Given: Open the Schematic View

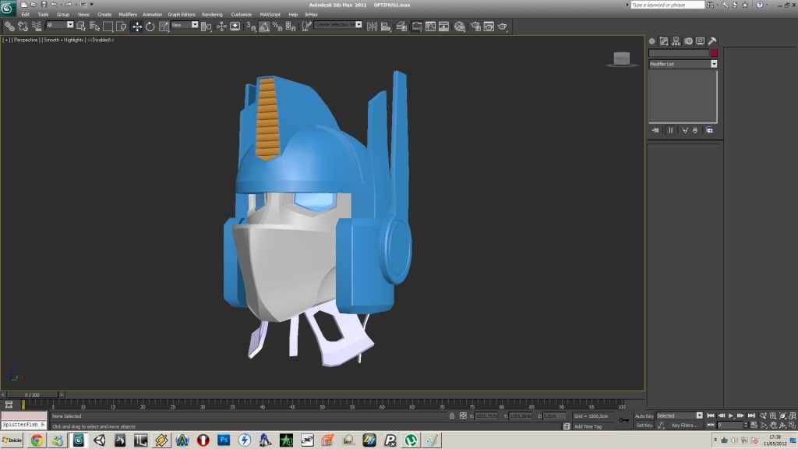Looking at the screenshot, I should point(443,27).
